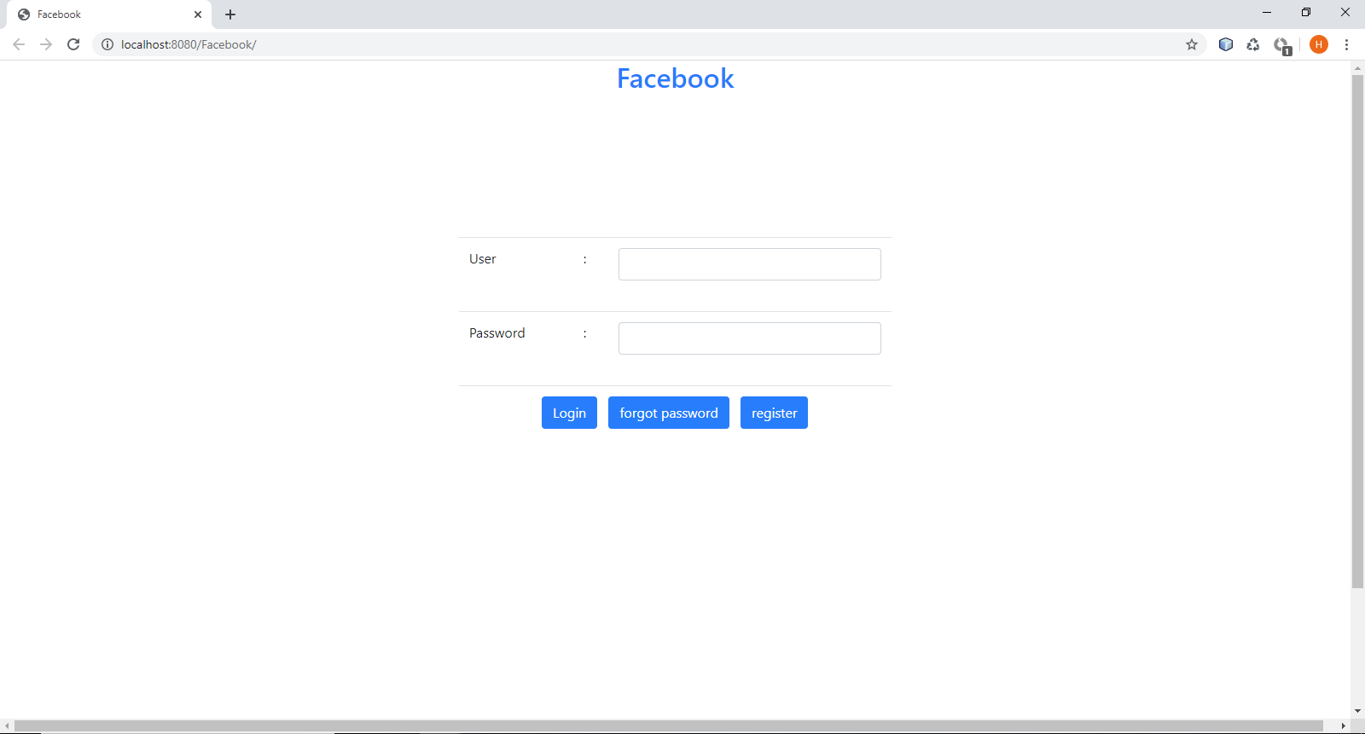
Task: Click the vertical scrollbar thumb
Action: point(1357,332)
